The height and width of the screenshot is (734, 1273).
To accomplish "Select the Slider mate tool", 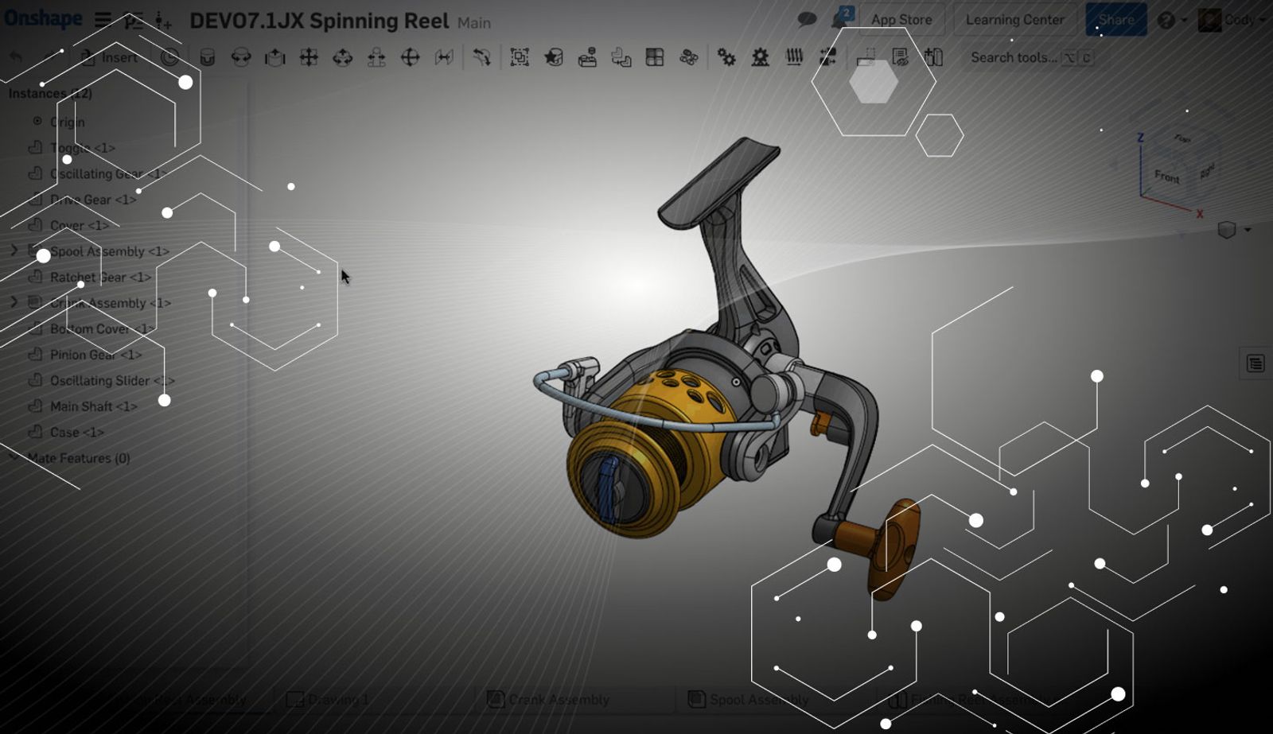I will (274, 57).
